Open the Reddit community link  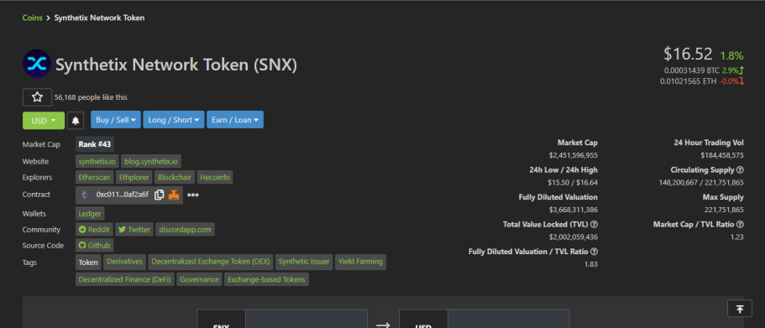click(94, 230)
